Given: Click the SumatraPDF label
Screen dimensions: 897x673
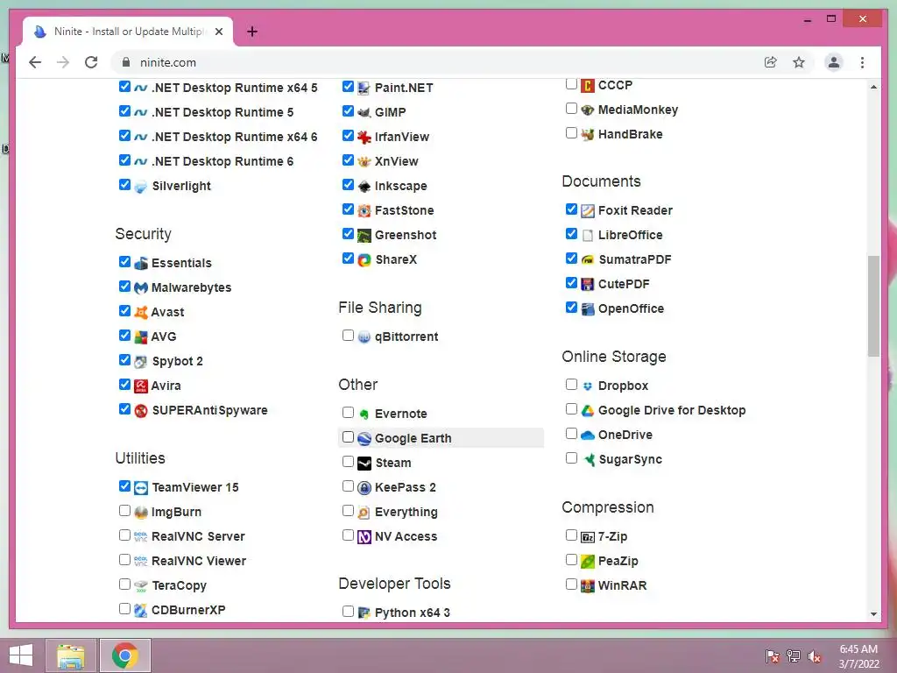Looking at the screenshot, I should pos(634,259).
